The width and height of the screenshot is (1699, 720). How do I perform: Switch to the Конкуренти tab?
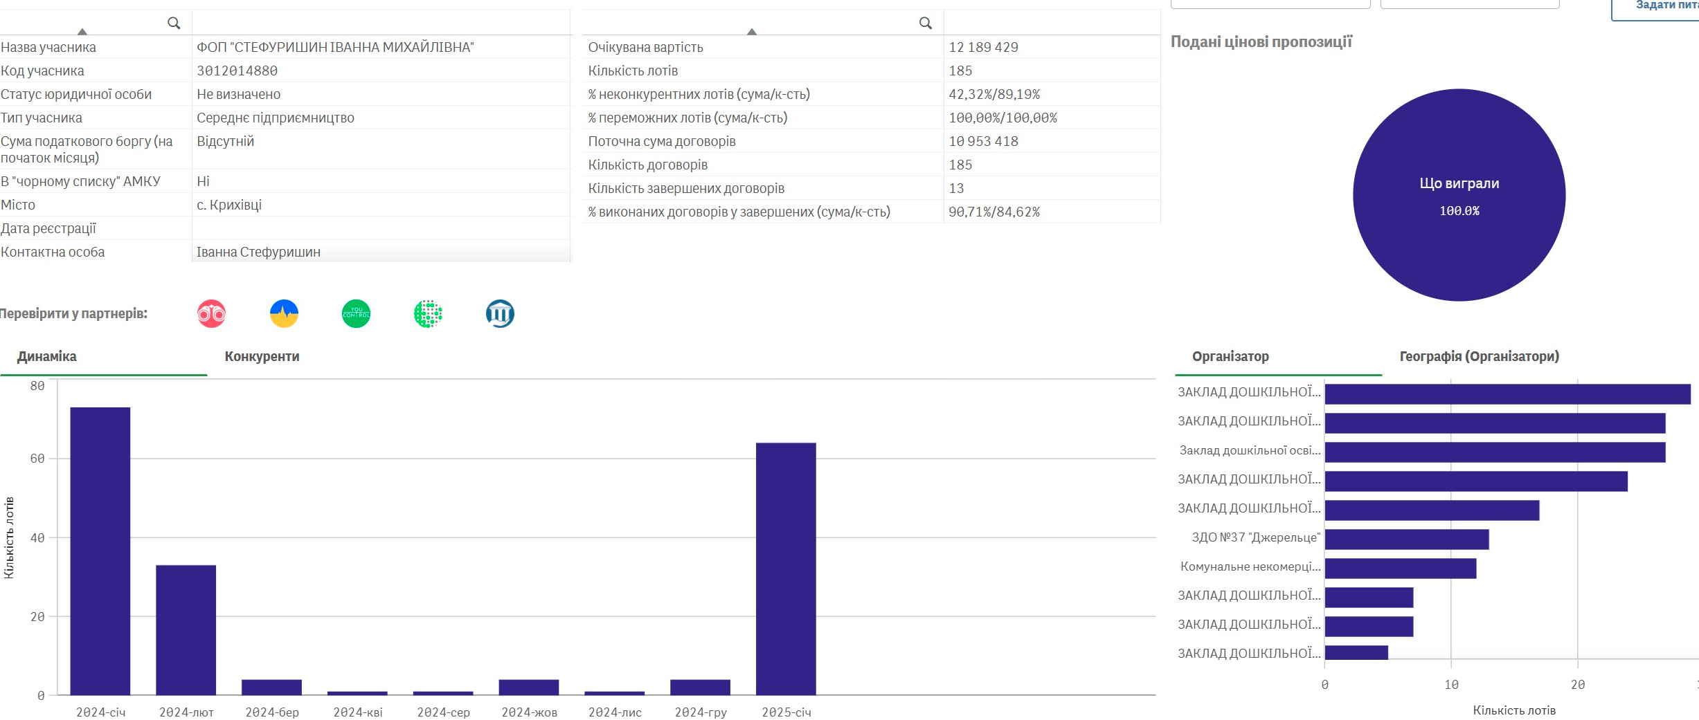pos(262,357)
